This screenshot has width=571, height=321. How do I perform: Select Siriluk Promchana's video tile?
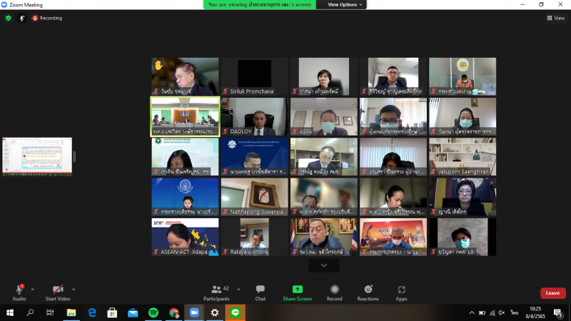point(254,76)
